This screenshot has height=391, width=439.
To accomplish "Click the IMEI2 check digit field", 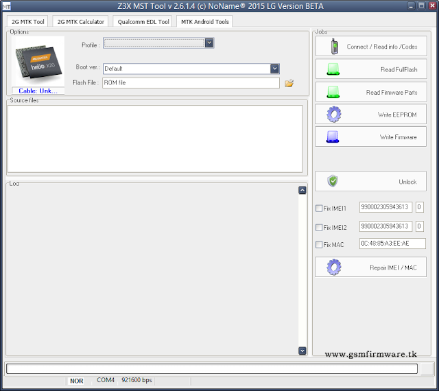I will point(419,226).
